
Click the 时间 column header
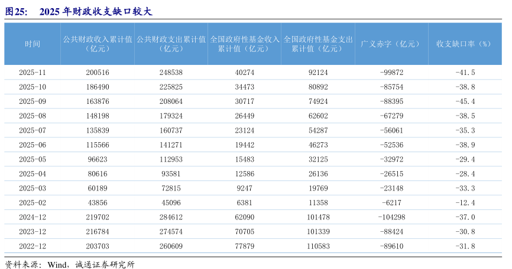(33, 44)
